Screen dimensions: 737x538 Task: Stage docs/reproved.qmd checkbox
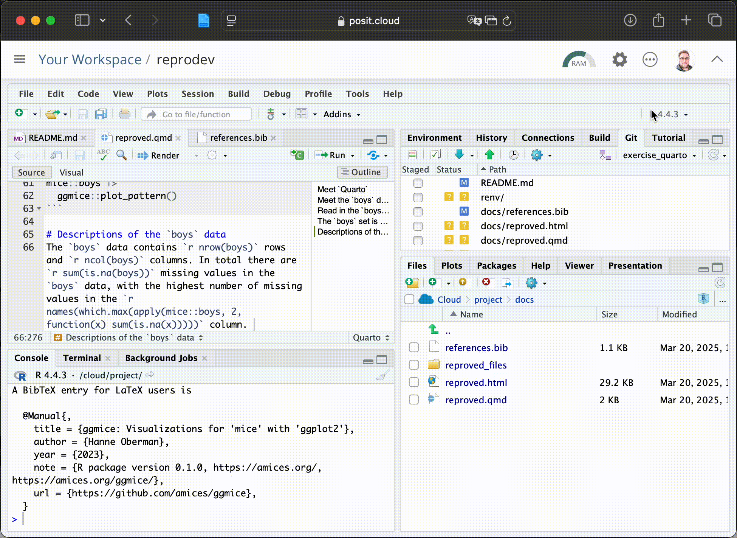[418, 241]
